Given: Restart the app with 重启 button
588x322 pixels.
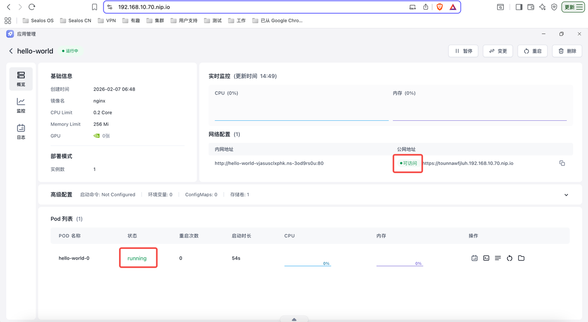Looking at the screenshot, I should pos(532,51).
